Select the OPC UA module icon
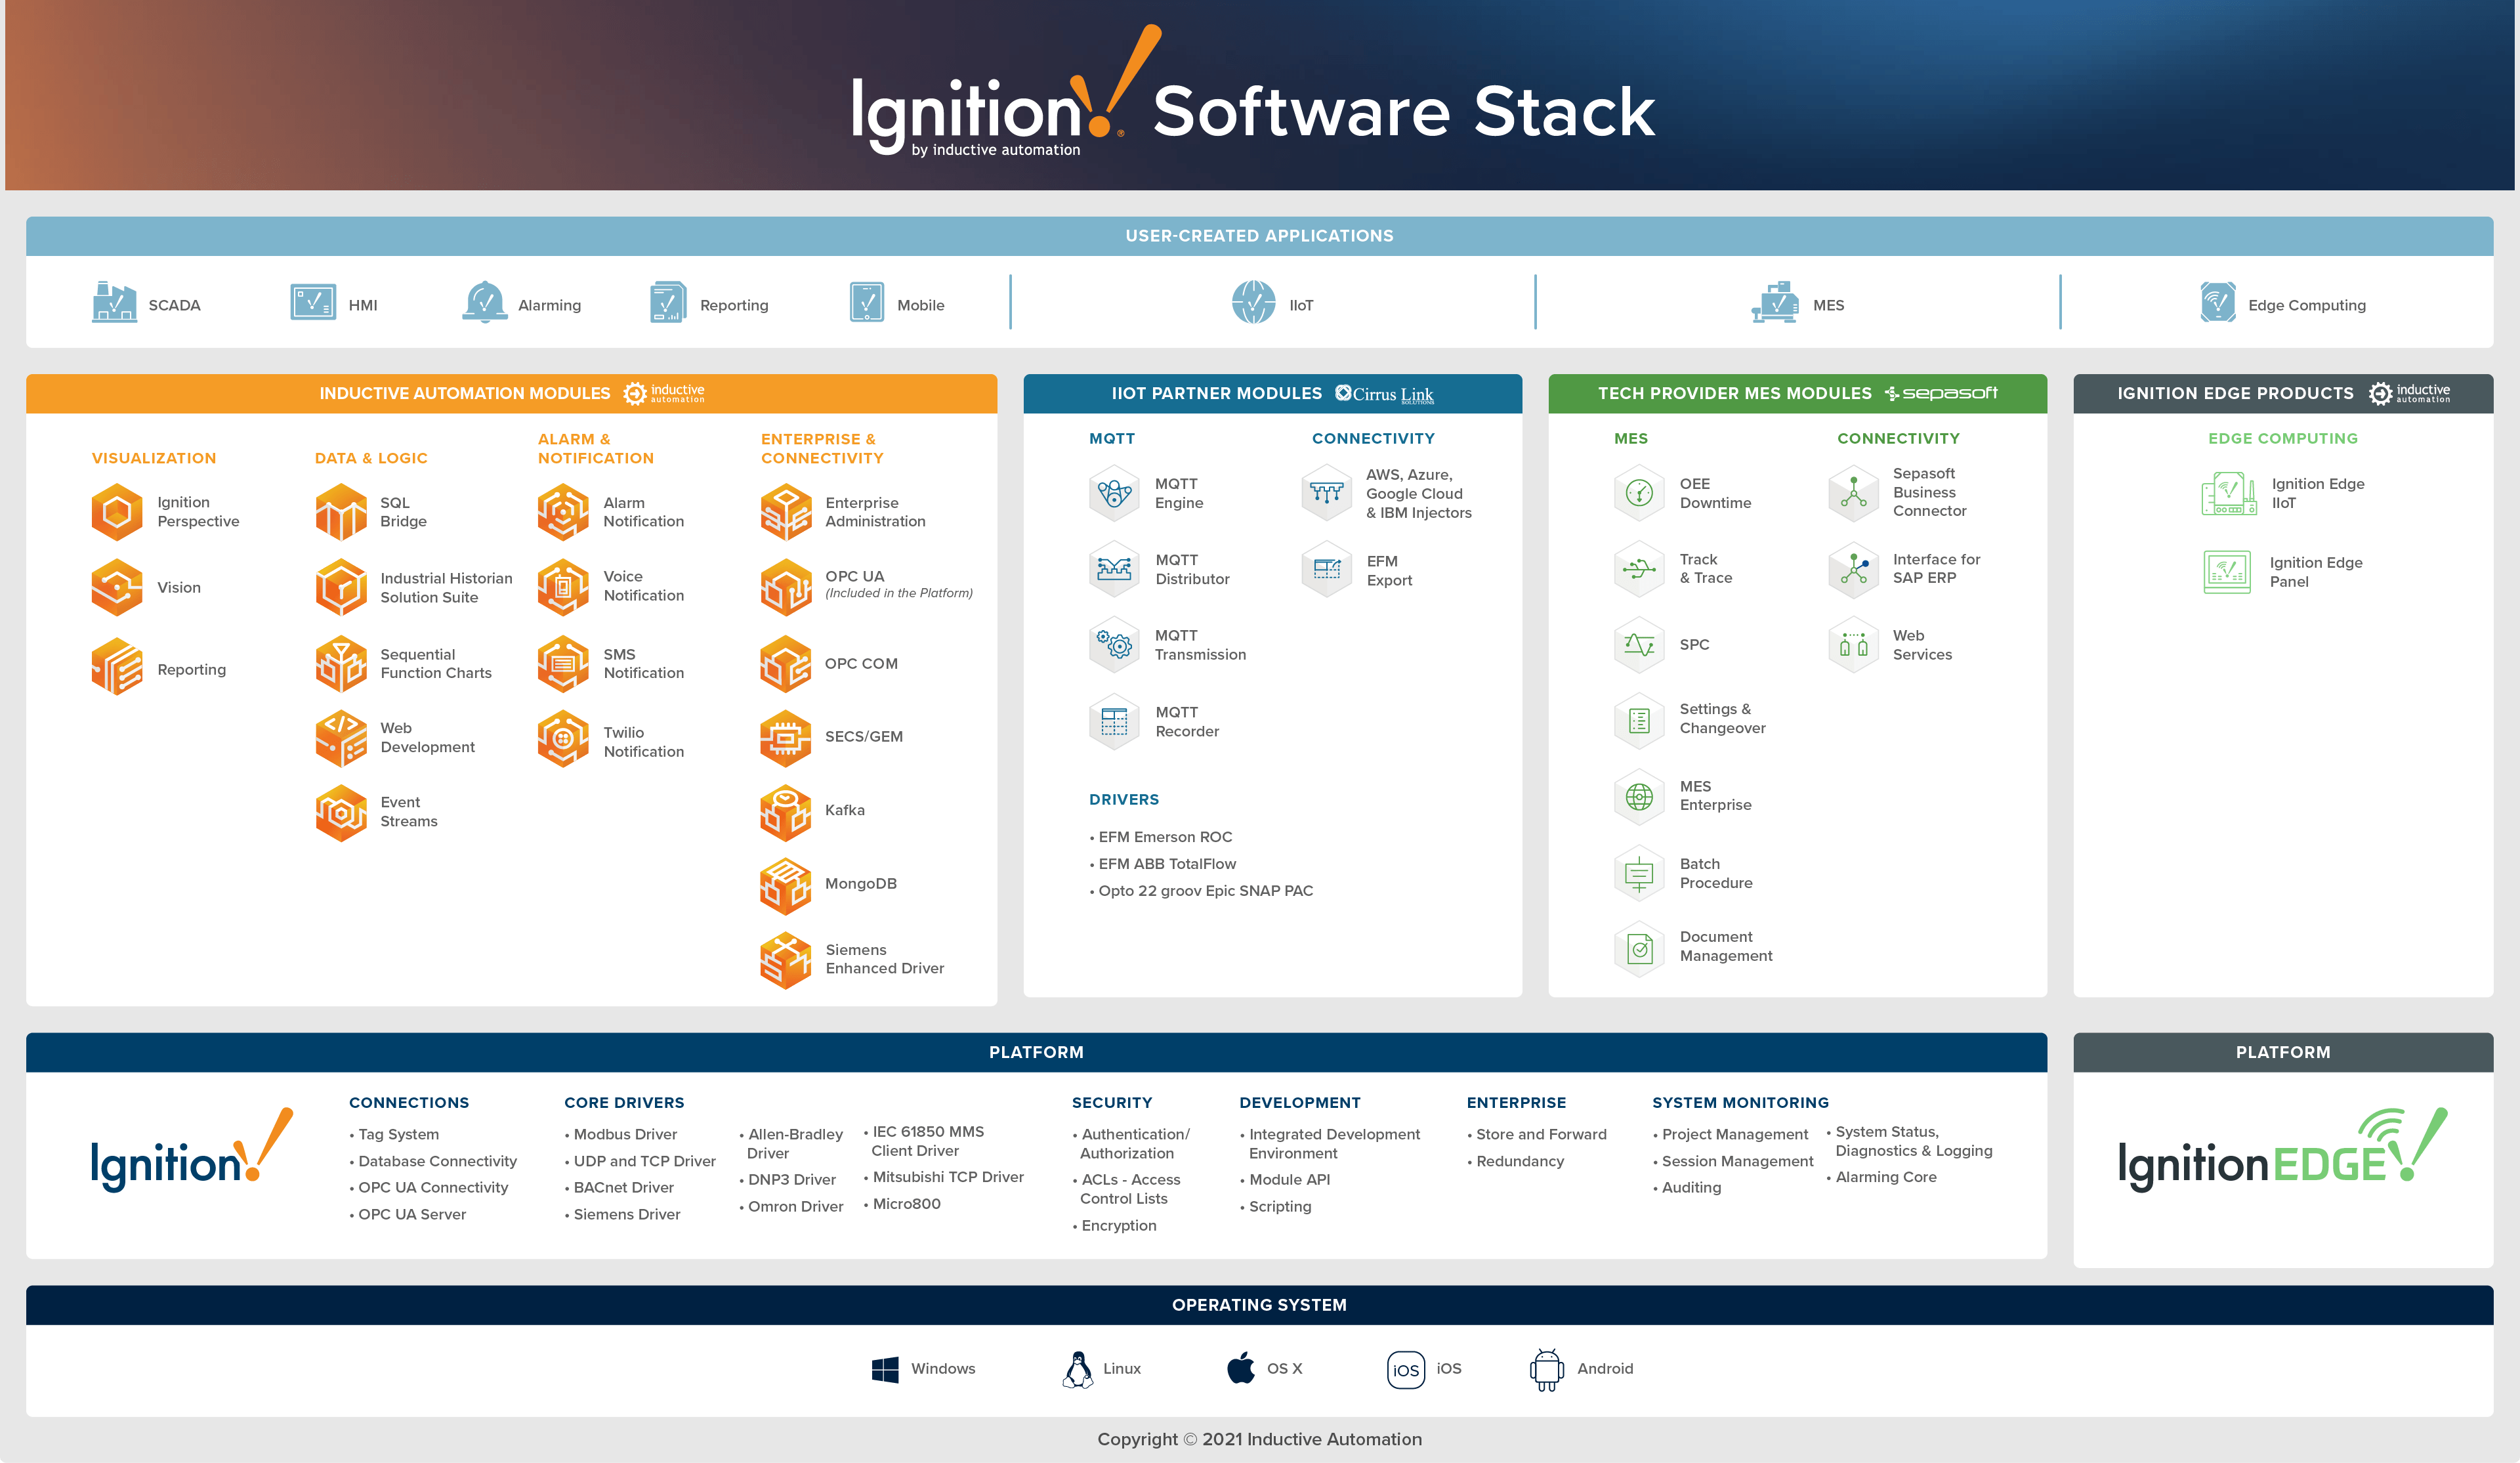This screenshot has height=1463, width=2520. pyautogui.click(x=786, y=587)
